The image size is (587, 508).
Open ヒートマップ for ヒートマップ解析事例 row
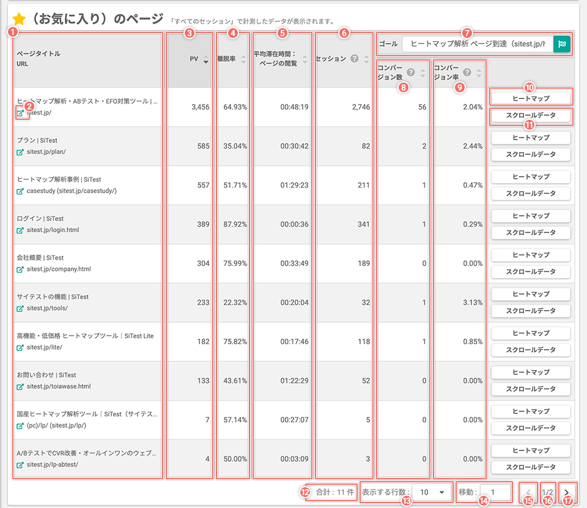click(531, 177)
